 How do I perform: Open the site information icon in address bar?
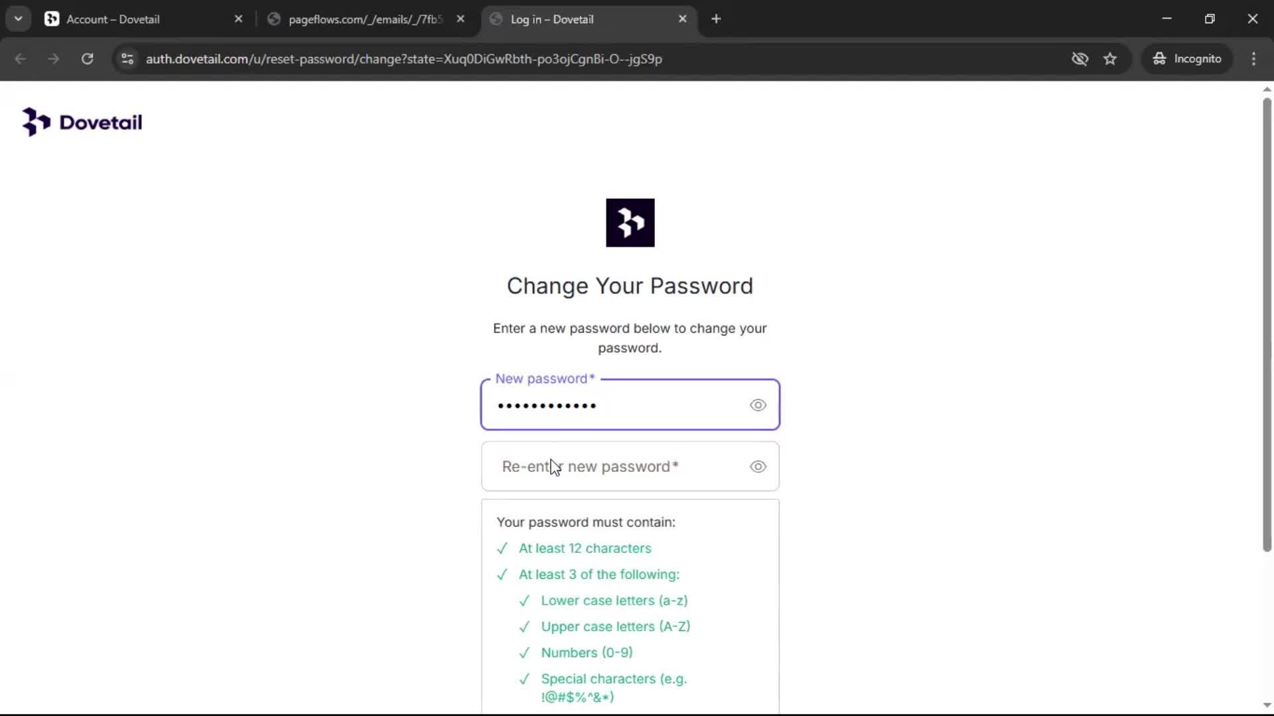click(x=127, y=59)
